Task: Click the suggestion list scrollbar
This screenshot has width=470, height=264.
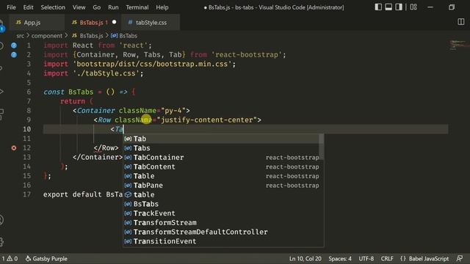Action: pos(322,147)
